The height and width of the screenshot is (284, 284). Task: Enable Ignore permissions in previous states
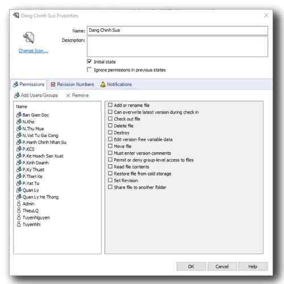[89, 69]
